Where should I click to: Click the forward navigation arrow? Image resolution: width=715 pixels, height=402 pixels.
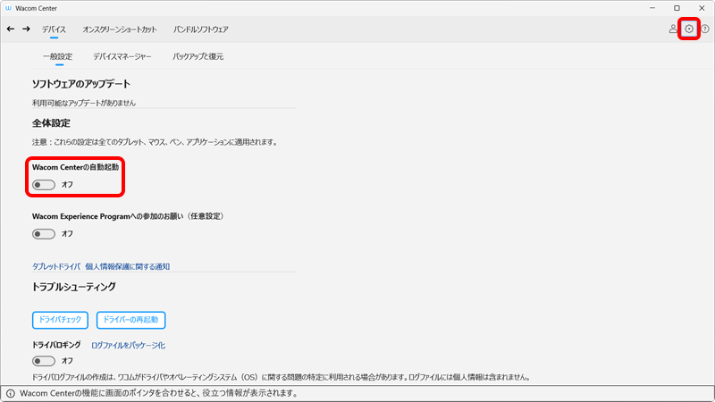click(26, 29)
